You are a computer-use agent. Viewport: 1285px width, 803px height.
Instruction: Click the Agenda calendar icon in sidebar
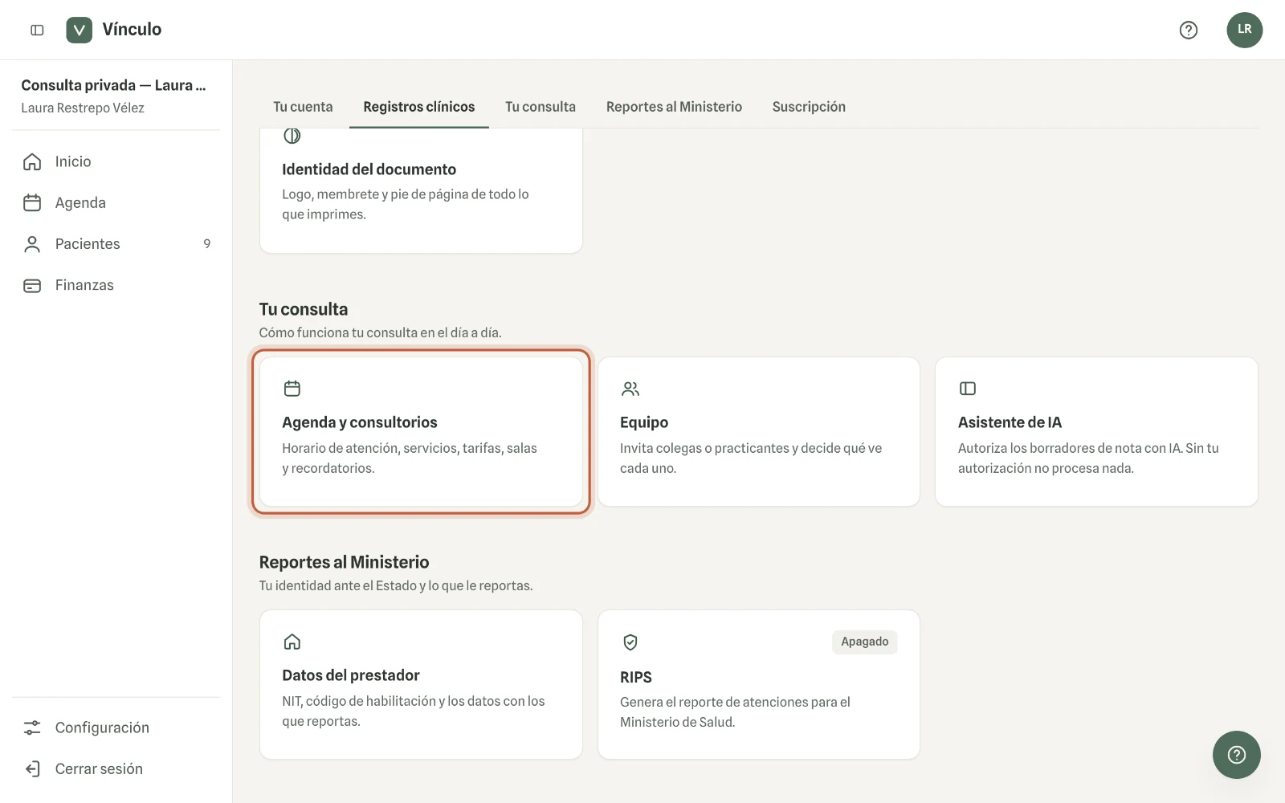pyautogui.click(x=32, y=202)
